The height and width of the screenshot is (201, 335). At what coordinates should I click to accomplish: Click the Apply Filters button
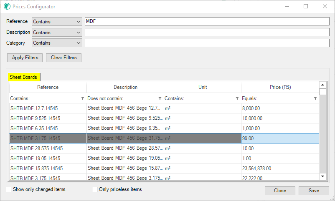(x=25, y=58)
